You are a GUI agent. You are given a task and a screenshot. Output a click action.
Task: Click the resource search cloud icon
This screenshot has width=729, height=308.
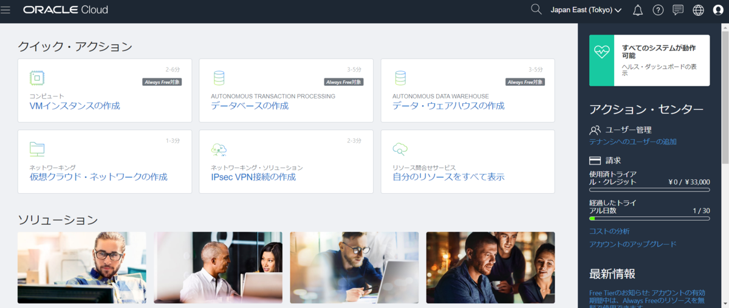pos(400,149)
